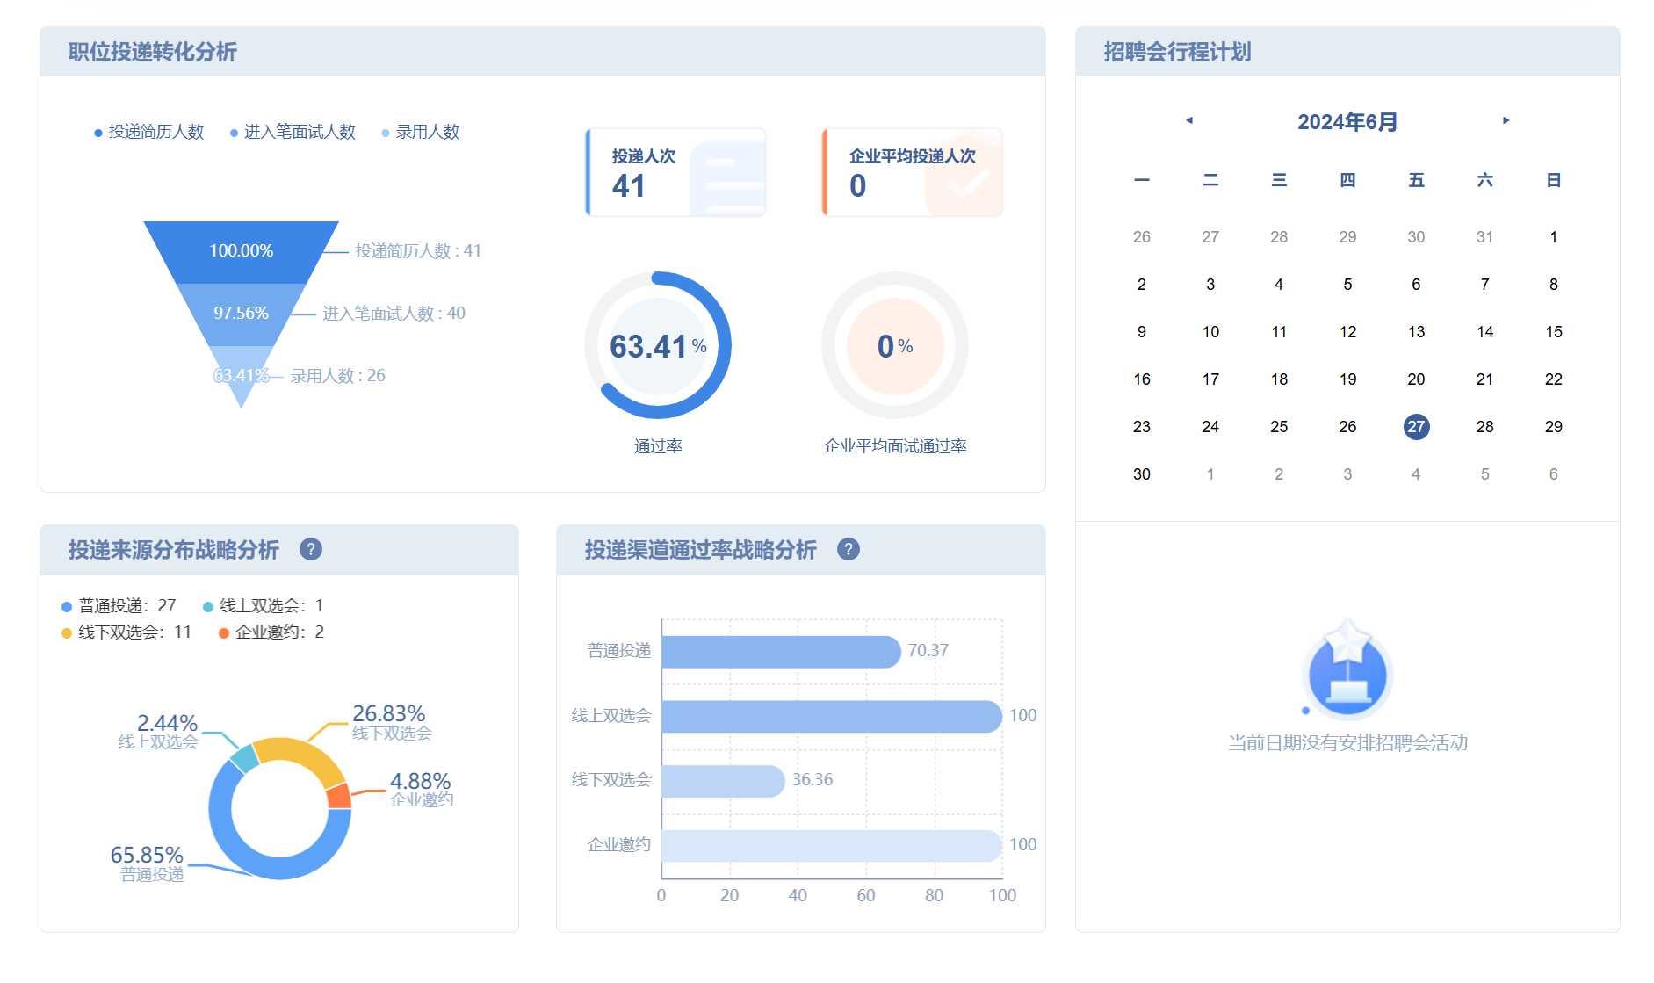Select June 15 in the calendar
1654x983 pixels.
pos(1553,332)
